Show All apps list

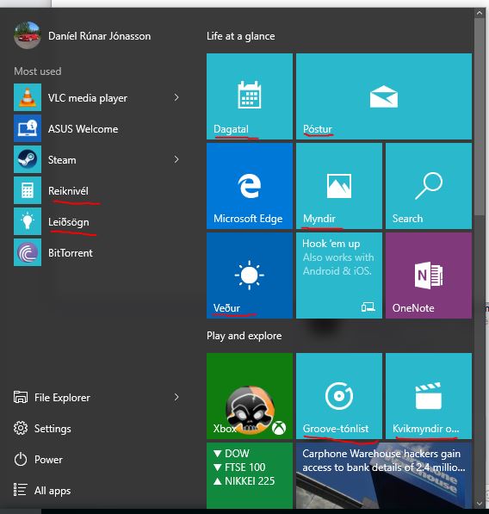coord(42,491)
